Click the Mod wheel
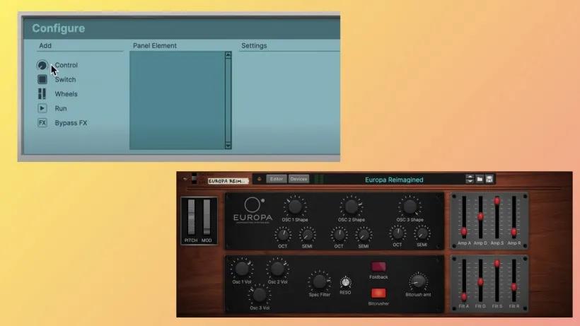This screenshot has width=580, height=326. (x=207, y=217)
